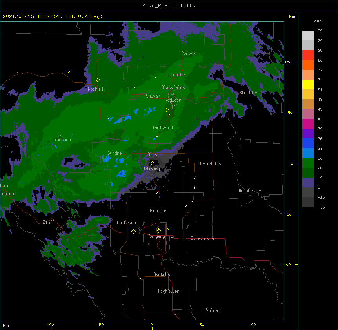Select the light gray 80 dBZ swatch
This screenshot has width=338, height=330.
pos(308,36)
